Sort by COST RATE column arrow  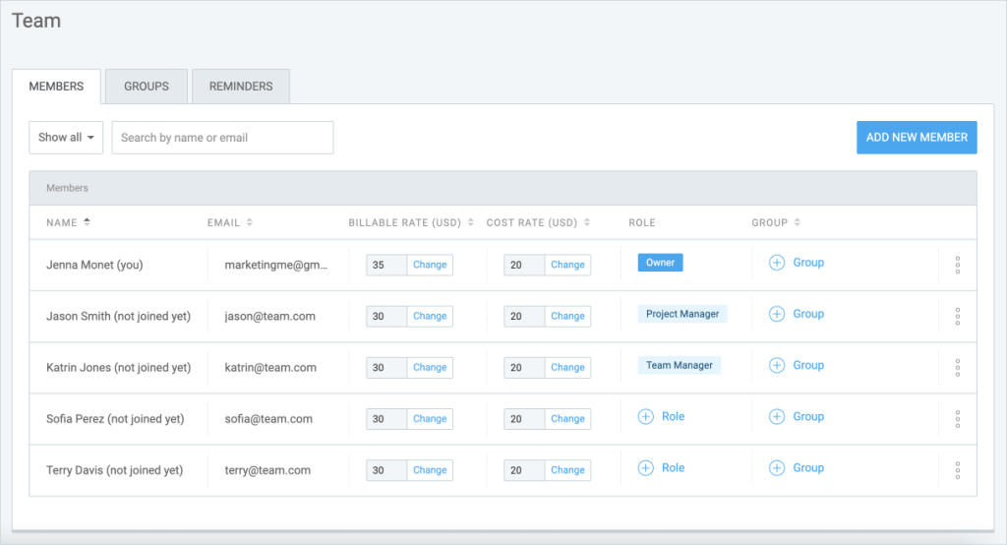coord(587,222)
